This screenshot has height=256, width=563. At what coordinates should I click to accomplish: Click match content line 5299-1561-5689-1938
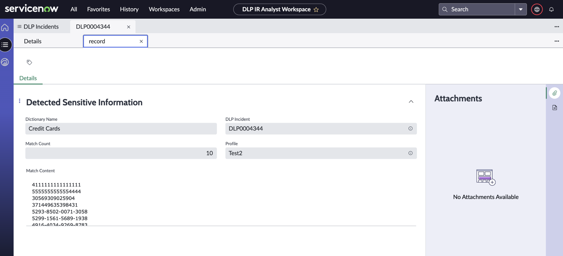click(60, 218)
